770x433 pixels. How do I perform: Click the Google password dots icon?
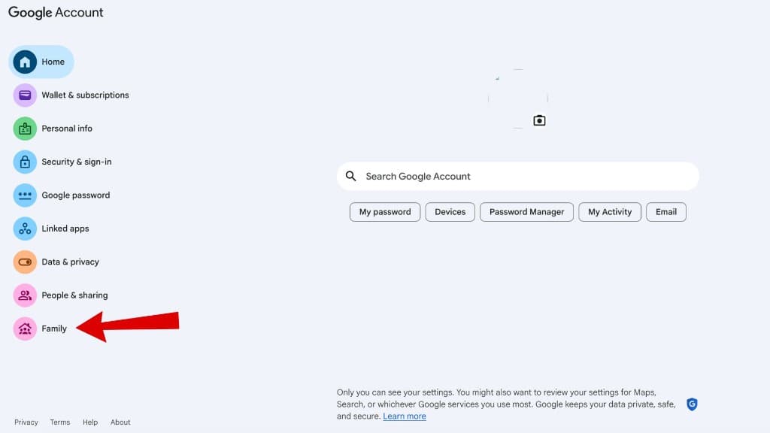[x=25, y=195]
